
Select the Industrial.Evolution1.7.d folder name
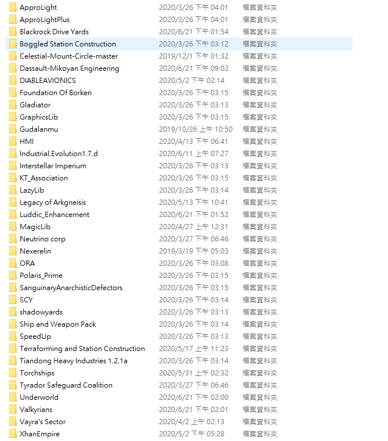click(x=59, y=154)
